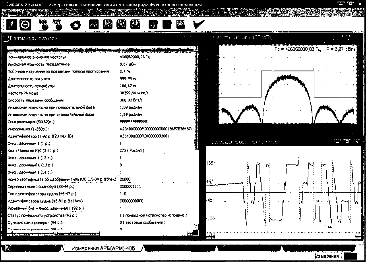The height and width of the screenshot is (262, 366).
Task: Click the first bomb-shaped beacon icon
Action: pyautogui.click(x=44, y=25)
